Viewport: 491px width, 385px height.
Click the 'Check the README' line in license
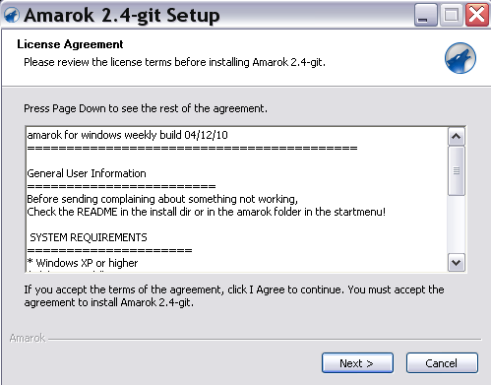(206, 212)
